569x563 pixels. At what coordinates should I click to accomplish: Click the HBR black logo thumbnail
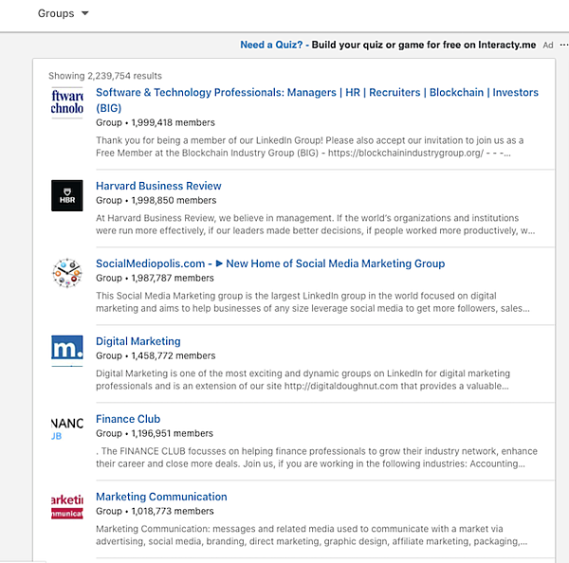67,195
